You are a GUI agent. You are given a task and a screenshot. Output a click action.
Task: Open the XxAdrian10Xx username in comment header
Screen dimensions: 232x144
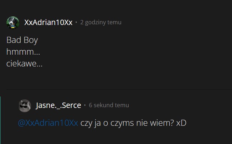click(x=48, y=23)
